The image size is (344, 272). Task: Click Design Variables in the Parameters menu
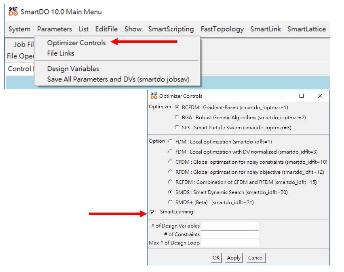pyautogui.click(x=73, y=69)
